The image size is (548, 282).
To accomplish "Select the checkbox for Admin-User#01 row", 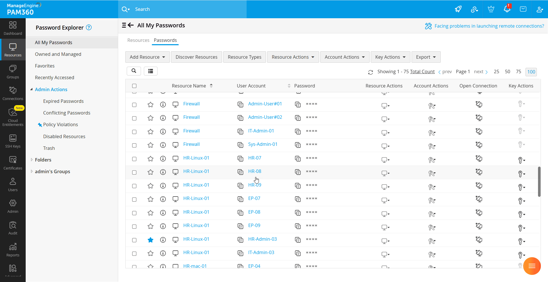I will (x=134, y=105).
